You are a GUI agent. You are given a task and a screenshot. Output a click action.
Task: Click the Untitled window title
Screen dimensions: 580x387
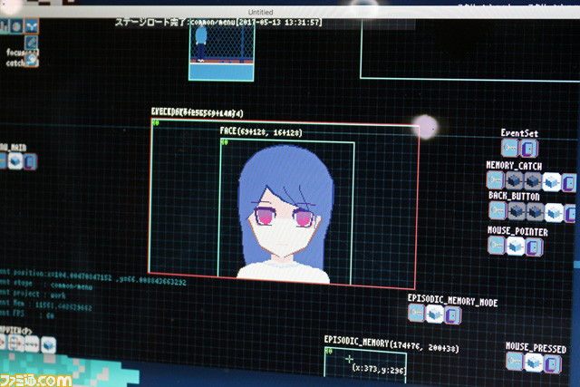(x=260, y=12)
